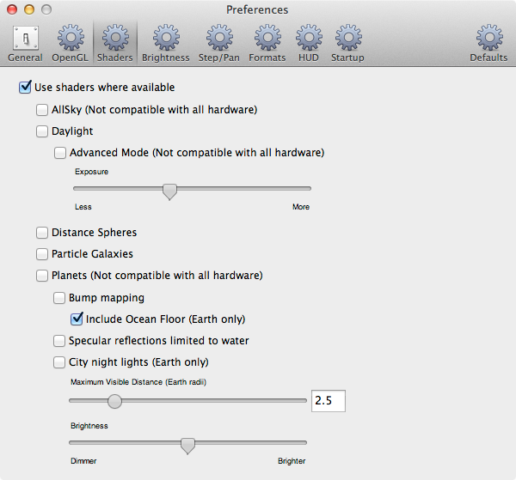Screen dimensions: 516x480
Task: Open the General preferences pane
Action: click(25, 43)
